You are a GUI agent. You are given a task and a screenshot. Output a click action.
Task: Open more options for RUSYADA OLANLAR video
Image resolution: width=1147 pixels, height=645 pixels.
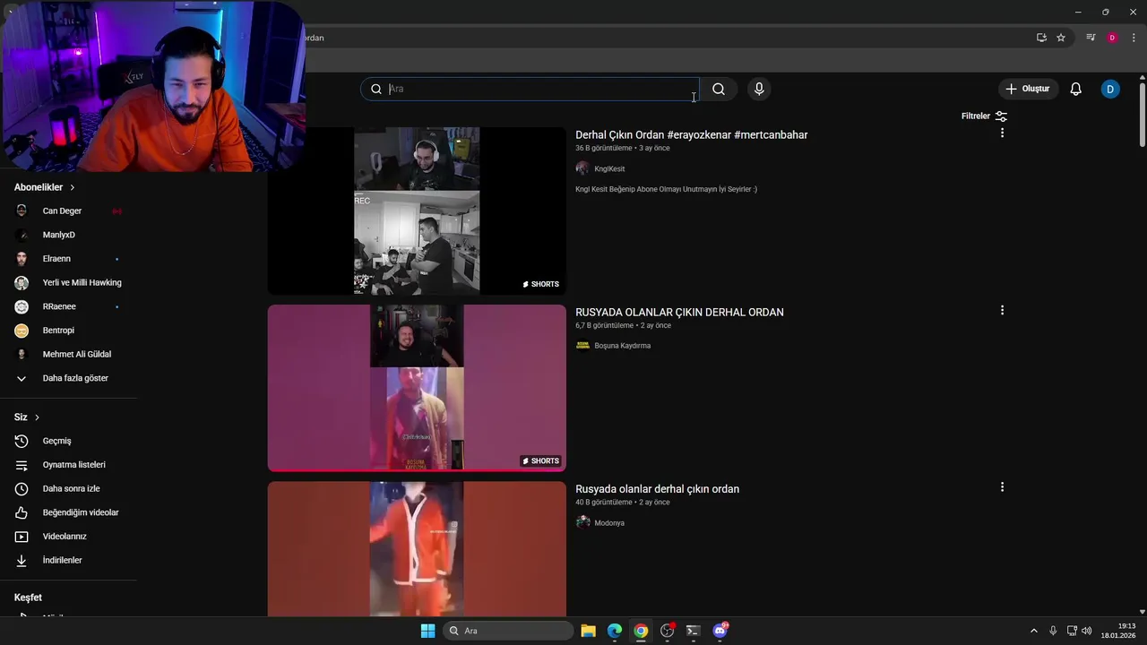(1002, 310)
